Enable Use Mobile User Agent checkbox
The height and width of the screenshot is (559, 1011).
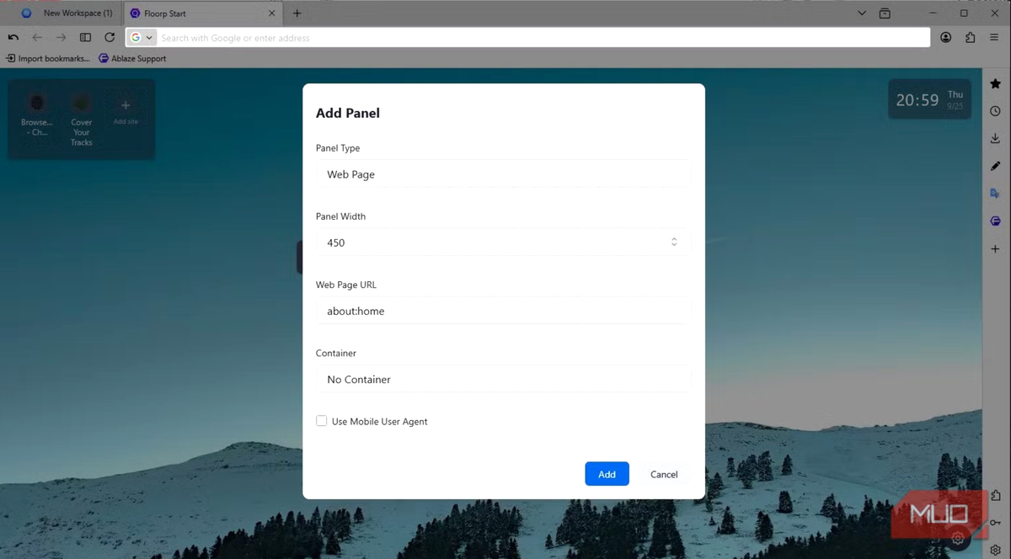coord(321,421)
